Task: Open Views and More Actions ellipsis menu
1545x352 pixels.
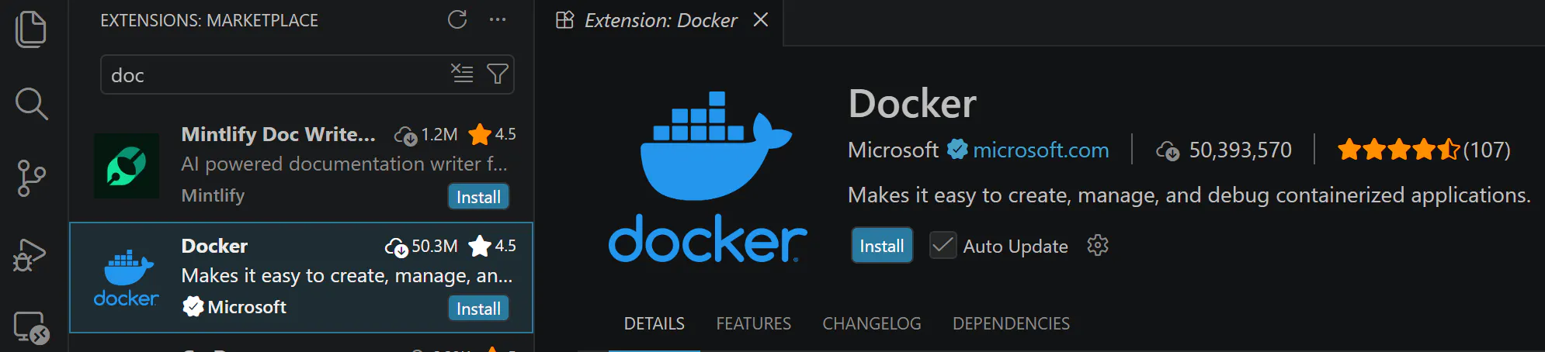Action: point(498,19)
